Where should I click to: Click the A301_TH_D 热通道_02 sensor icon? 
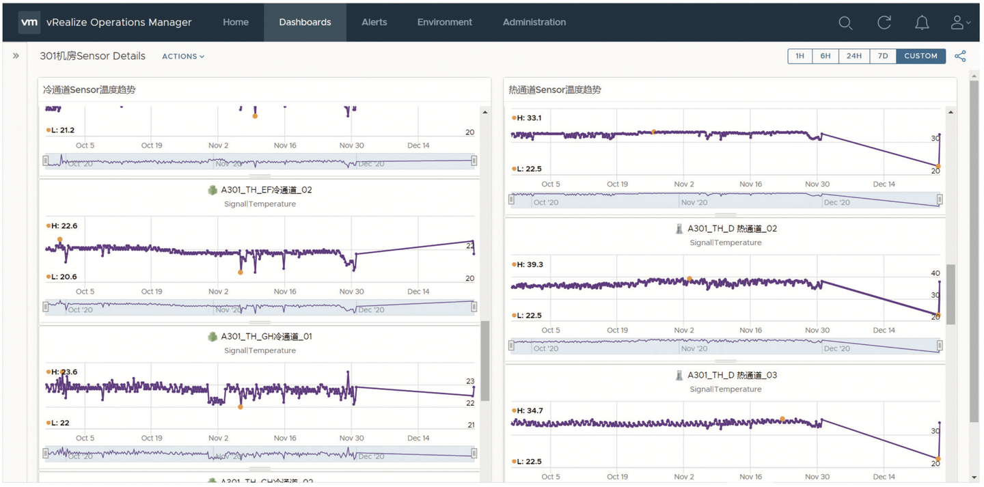679,229
